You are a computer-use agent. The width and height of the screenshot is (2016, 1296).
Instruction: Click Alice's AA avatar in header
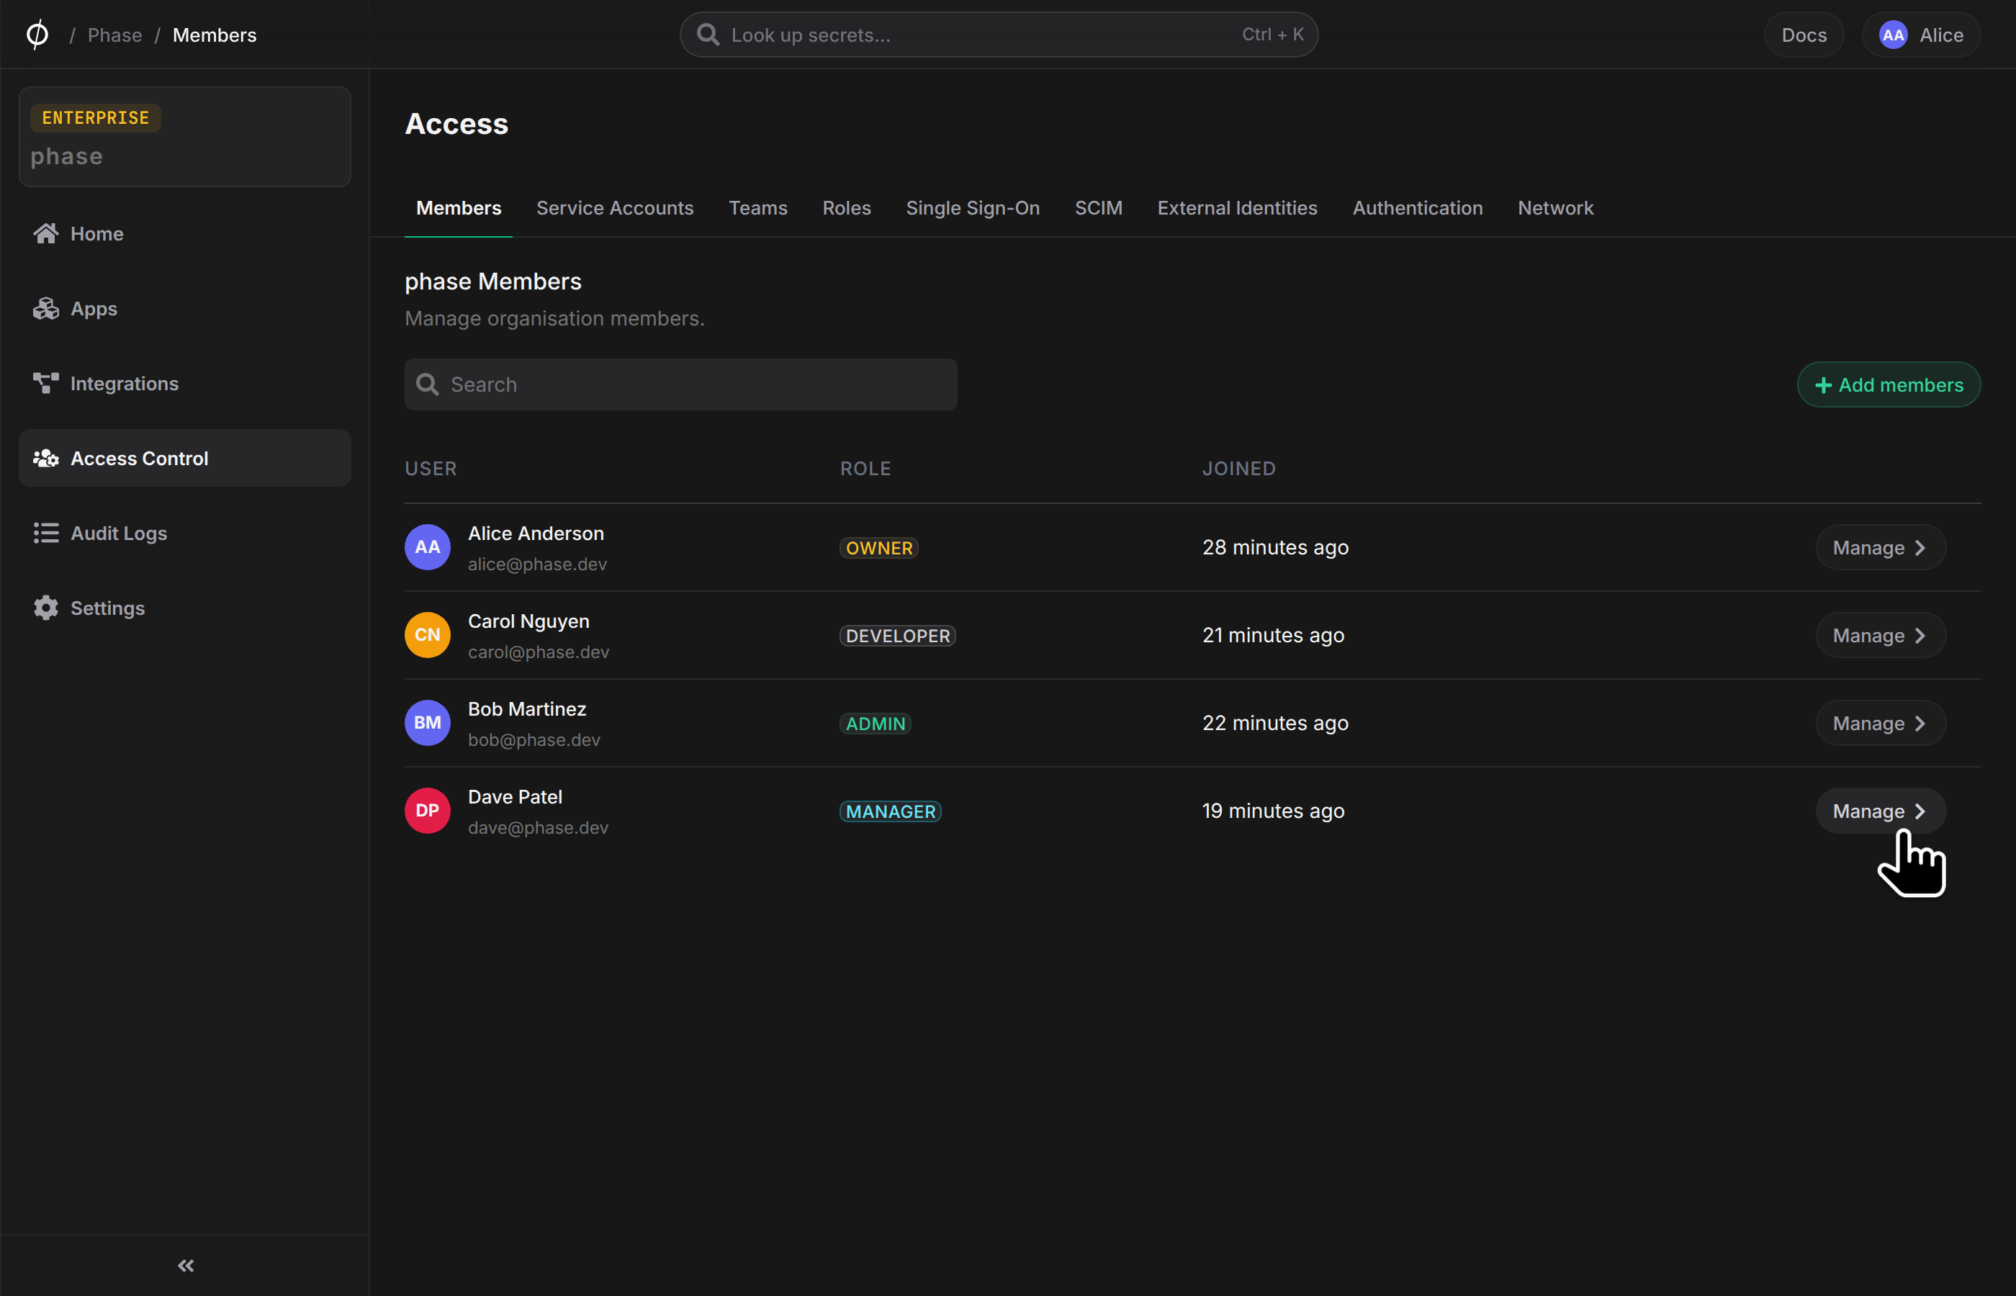click(x=1892, y=35)
